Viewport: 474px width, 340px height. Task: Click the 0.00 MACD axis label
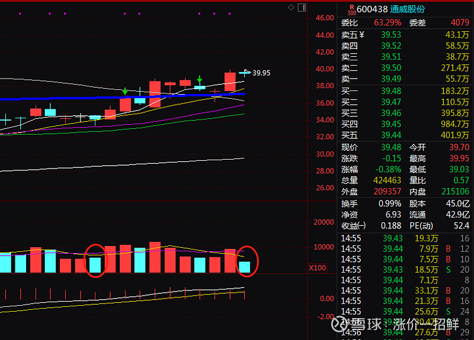(x=327, y=299)
